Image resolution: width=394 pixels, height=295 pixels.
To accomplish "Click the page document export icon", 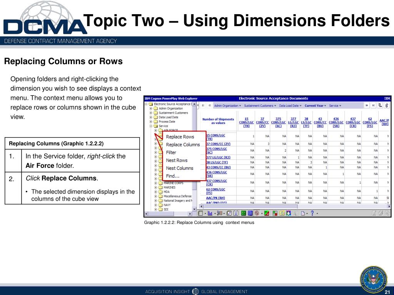I will pos(303,213).
